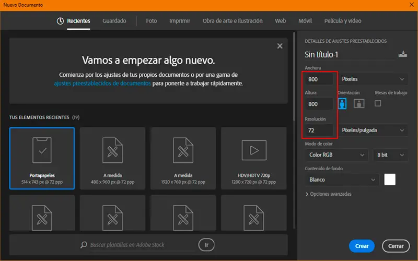Open the Píxeles/pulgada resolution units dropdown
The width and height of the screenshot is (418, 261).
373,130
